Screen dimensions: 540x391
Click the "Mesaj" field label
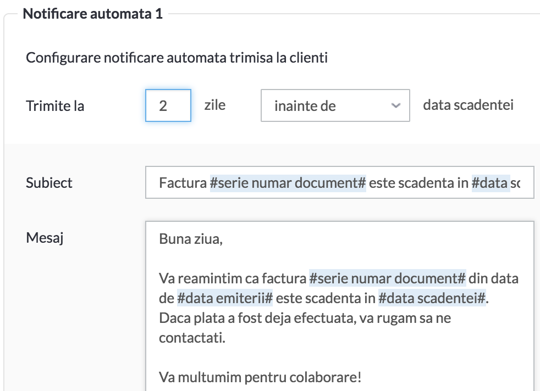(45, 238)
